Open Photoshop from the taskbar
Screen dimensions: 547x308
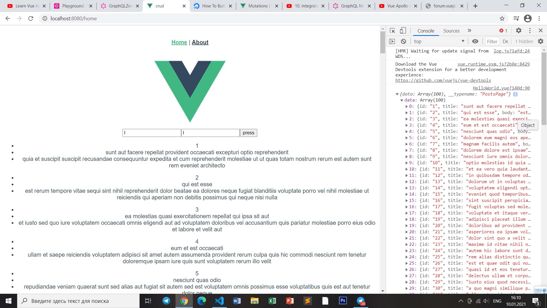(x=343, y=301)
